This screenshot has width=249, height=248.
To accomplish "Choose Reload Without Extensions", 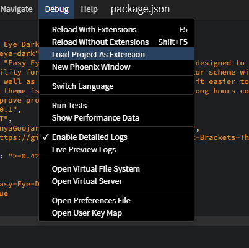I will (116, 42).
